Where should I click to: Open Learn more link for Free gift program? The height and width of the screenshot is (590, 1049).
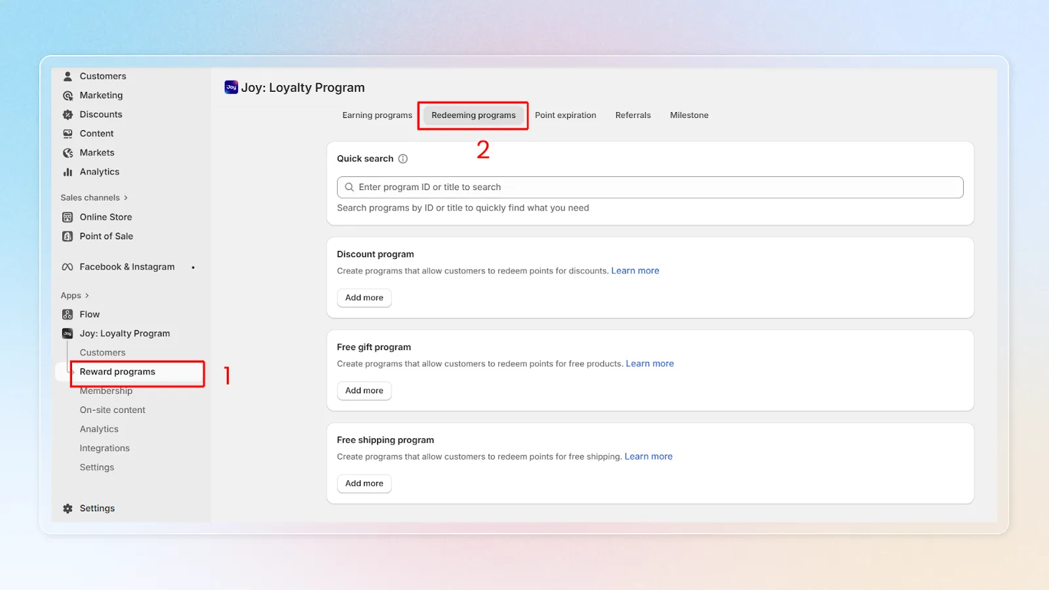click(650, 364)
